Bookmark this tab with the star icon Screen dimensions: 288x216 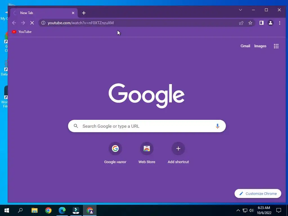pyautogui.click(x=250, y=23)
